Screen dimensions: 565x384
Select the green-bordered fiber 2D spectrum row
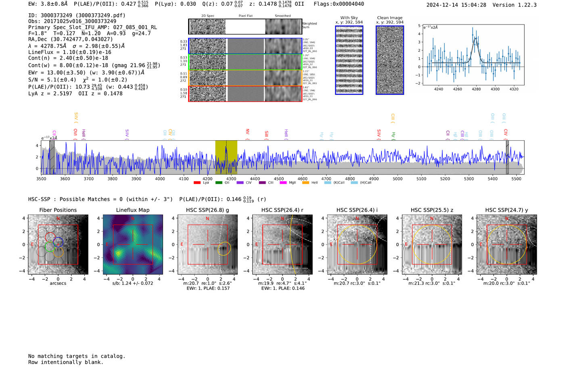[x=245, y=62]
